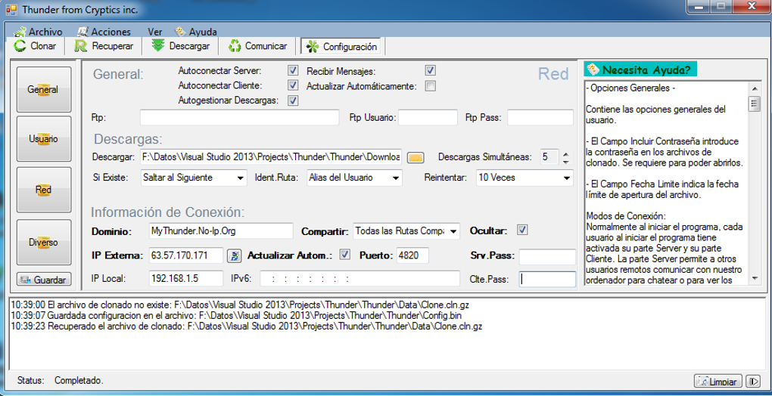Click help panel scroll down arrow
Screen dimensions: 772x396
754,279
